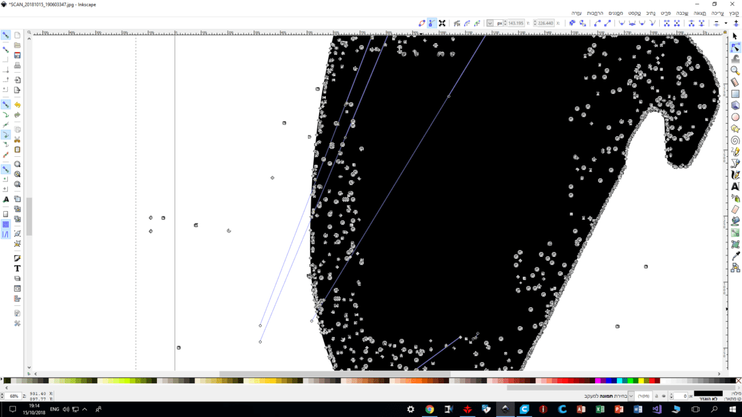Image resolution: width=742 pixels, height=417 pixels.
Task: Open the XML editor icon
Action: (17, 289)
